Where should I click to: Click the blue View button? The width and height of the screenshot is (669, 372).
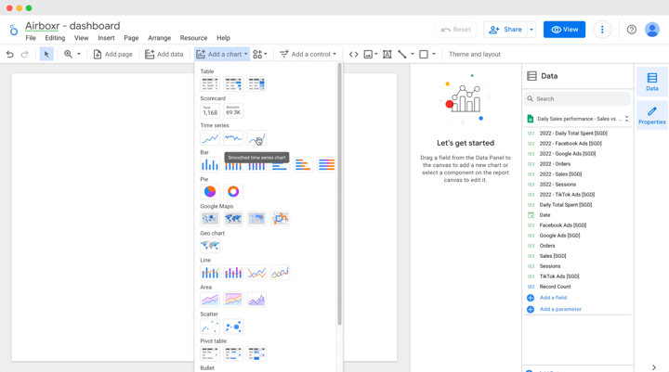click(564, 30)
